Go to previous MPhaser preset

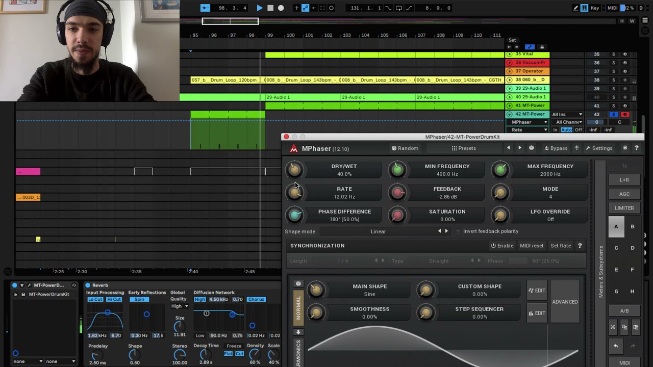tap(508, 148)
